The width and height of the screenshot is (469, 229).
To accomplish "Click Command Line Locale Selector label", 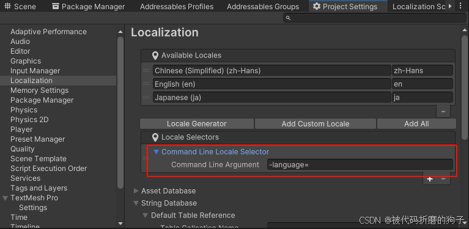I will 215,152.
